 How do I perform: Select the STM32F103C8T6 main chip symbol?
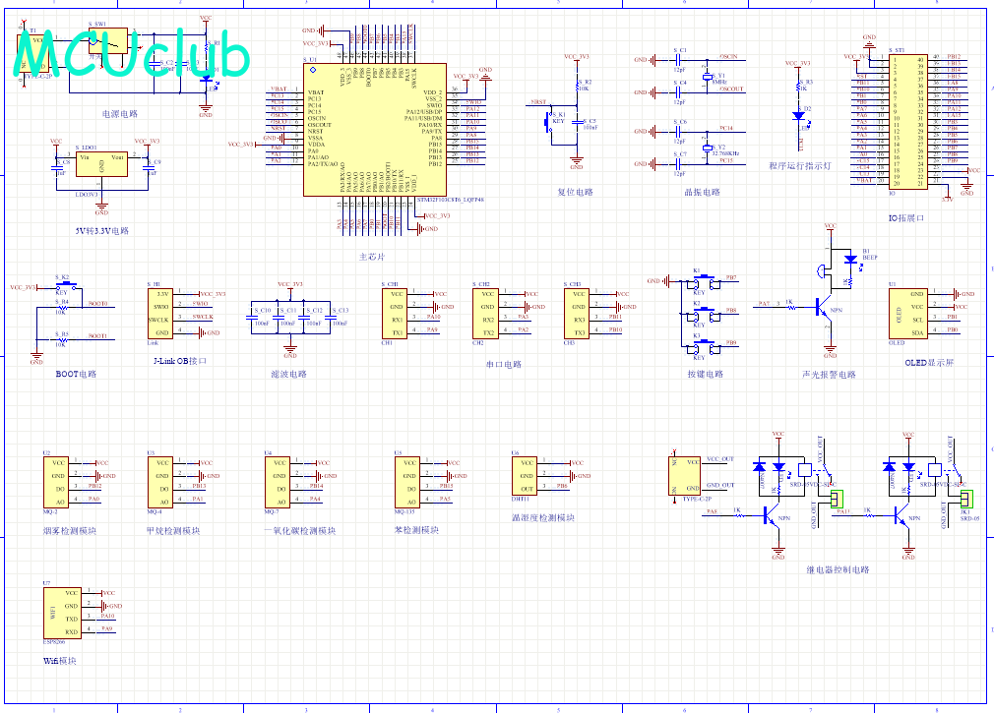pos(375,130)
